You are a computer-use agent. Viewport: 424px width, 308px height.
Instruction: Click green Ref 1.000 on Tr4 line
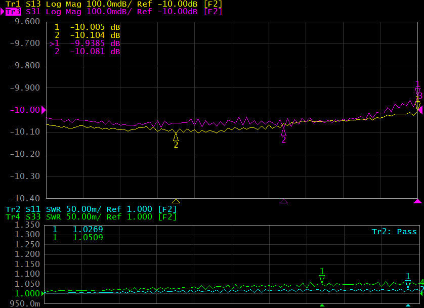point(130,216)
